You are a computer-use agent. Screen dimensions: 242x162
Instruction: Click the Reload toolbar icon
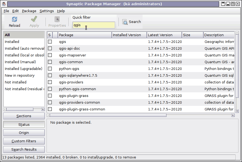[x=15, y=19]
